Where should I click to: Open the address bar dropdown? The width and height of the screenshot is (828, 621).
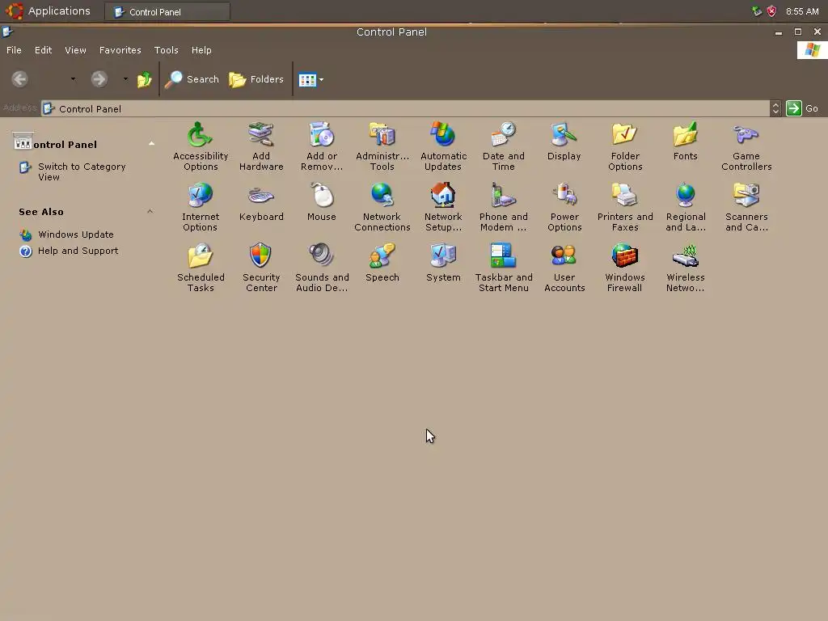click(775, 108)
